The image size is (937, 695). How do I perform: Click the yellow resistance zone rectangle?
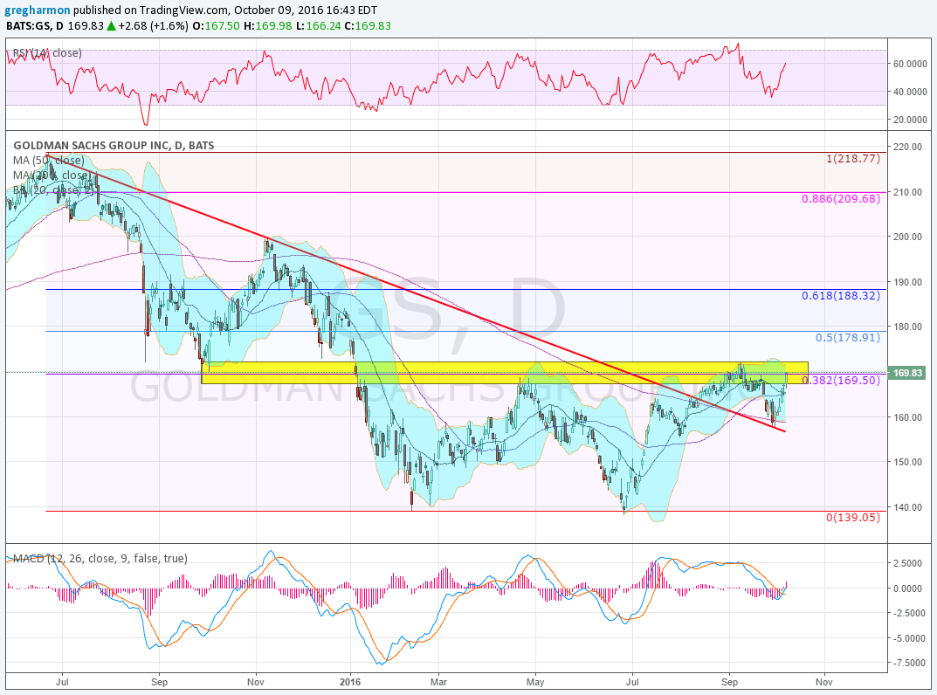[x=505, y=372]
